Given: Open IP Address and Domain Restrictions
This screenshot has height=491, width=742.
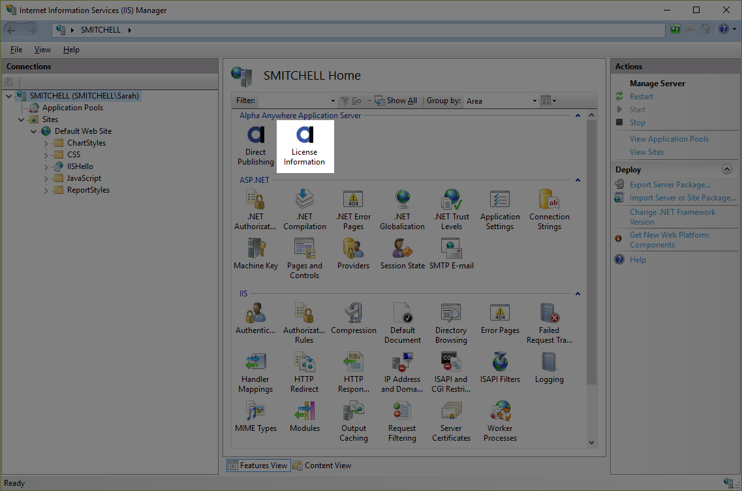Looking at the screenshot, I should [x=403, y=373].
